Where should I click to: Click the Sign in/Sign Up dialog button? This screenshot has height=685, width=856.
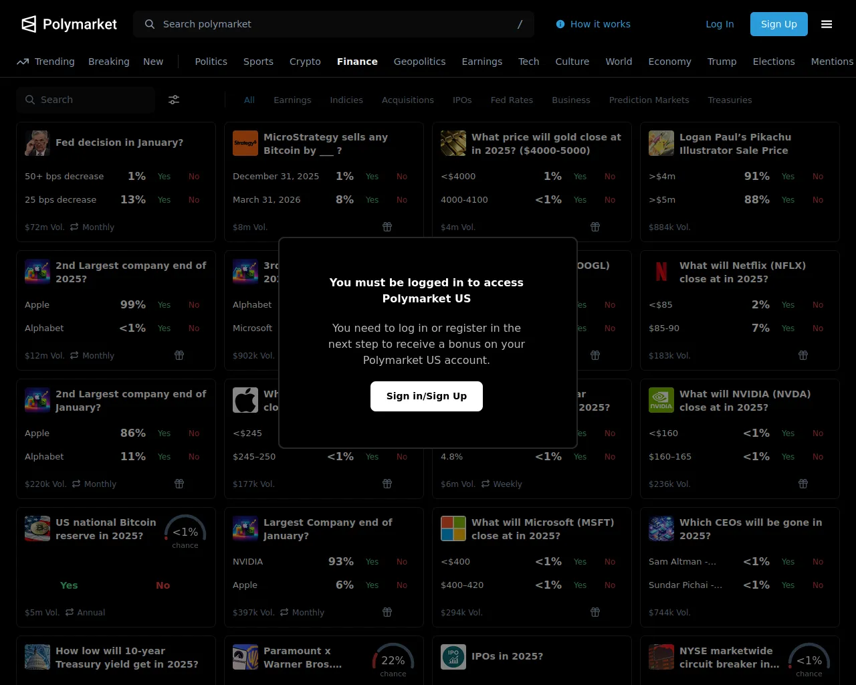(427, 396)
